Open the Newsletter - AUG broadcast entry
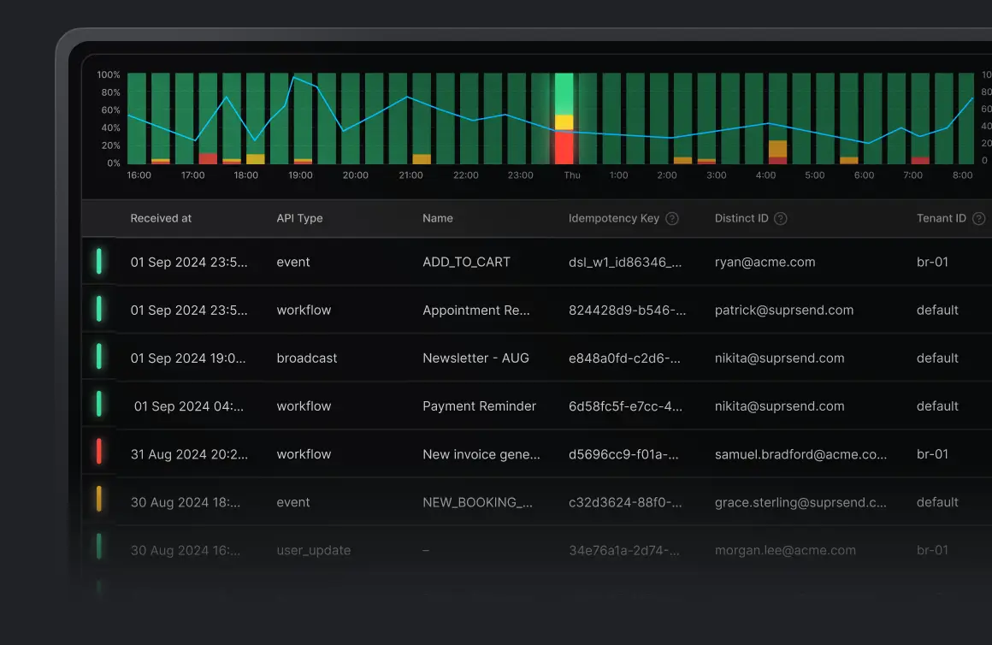This screenshot has width=992, height=645. [475, 358]
